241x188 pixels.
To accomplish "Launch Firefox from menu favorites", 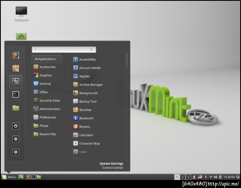I will coord(16,55).
